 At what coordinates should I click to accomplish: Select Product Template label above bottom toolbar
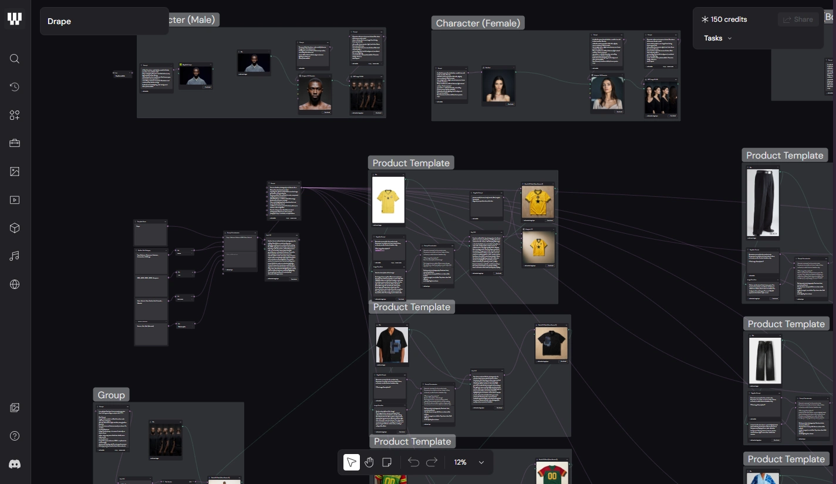412,442
